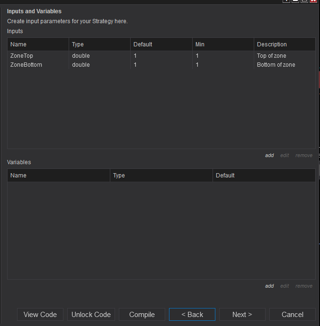The height and width of the screenshot is (326, 320).
Task: Cancel the strategy wizard
Action: click(x=293, y=315)
